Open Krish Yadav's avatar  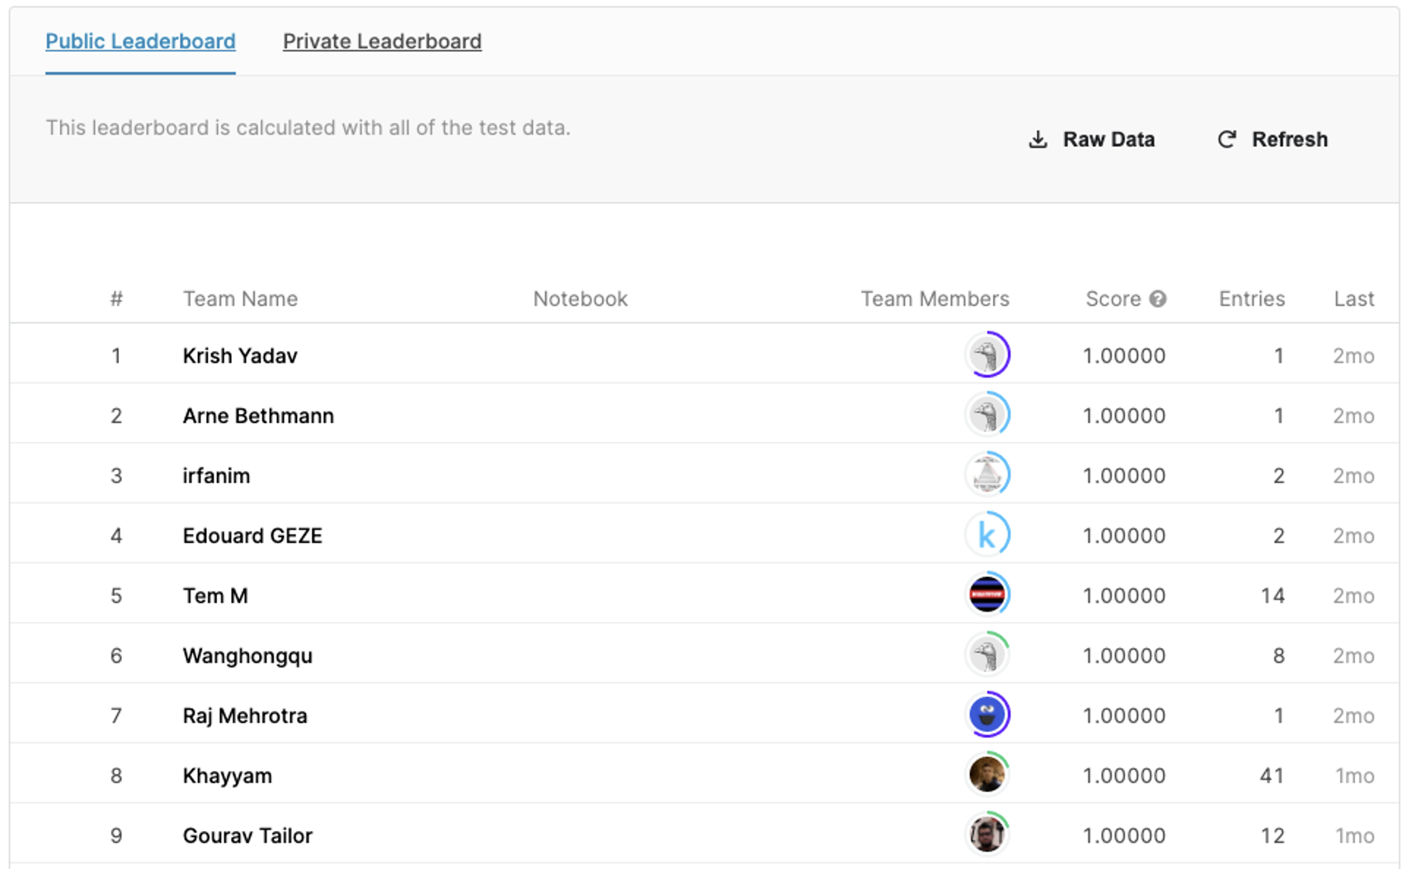tap(987, 355)
